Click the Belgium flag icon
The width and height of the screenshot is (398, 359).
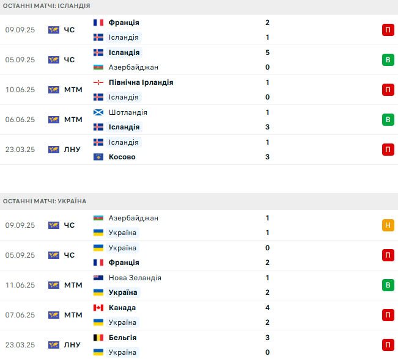(x=98, y=338)
